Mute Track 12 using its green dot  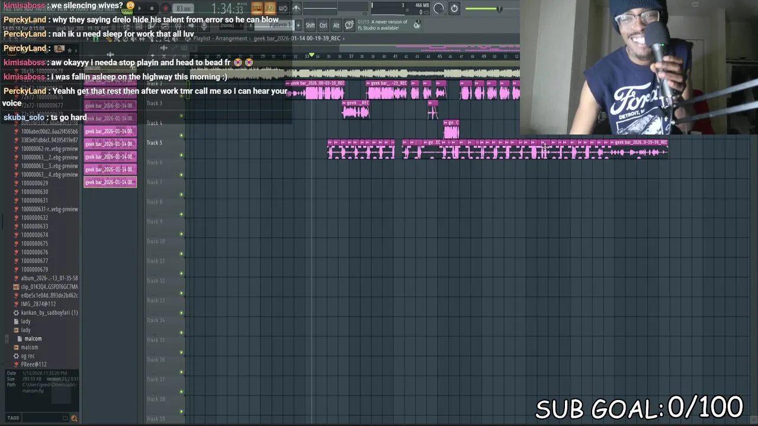[181, 293]
